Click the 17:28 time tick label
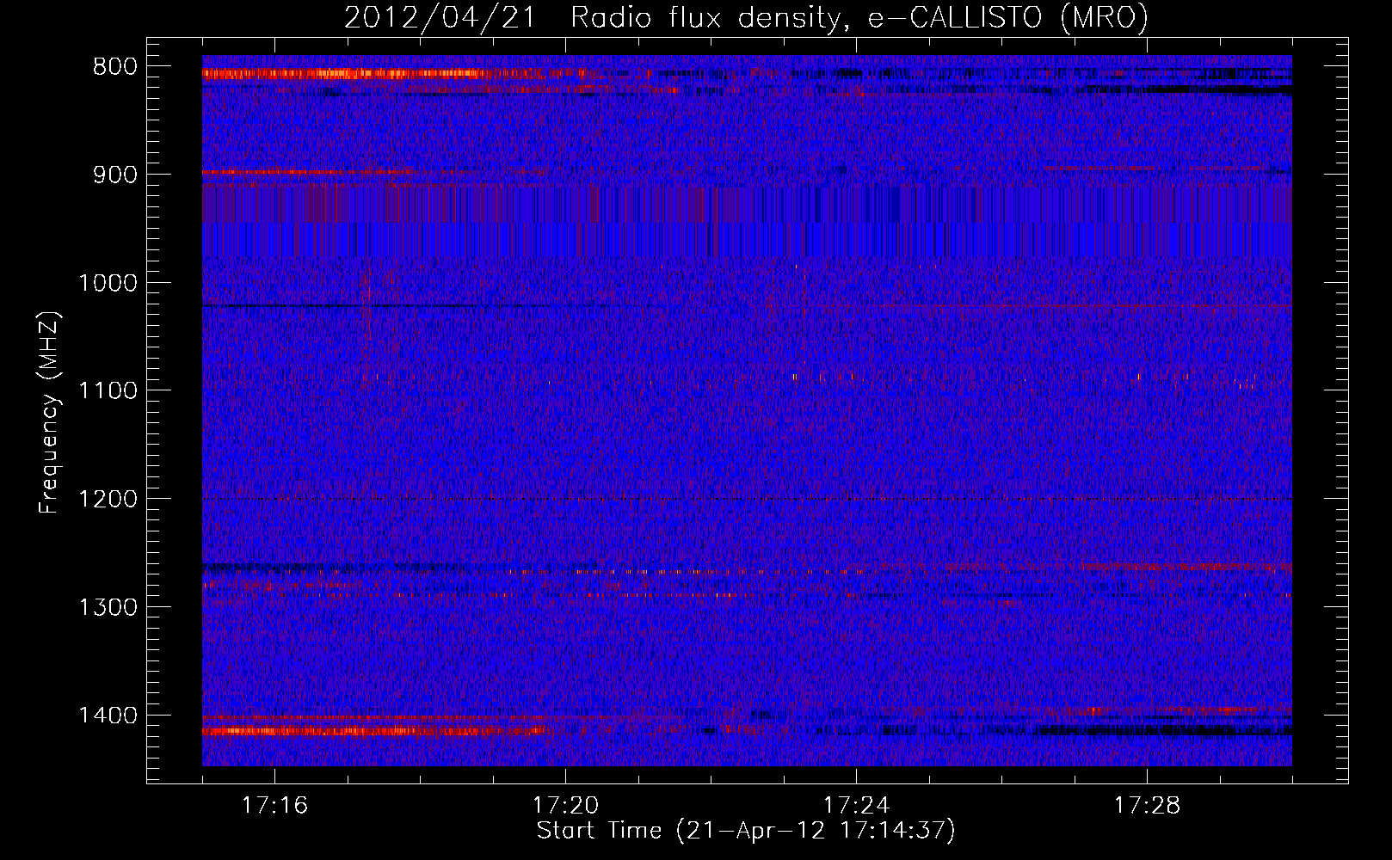 1147,806
